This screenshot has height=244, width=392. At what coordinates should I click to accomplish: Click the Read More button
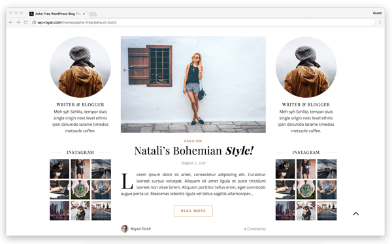tap(193, 211)
